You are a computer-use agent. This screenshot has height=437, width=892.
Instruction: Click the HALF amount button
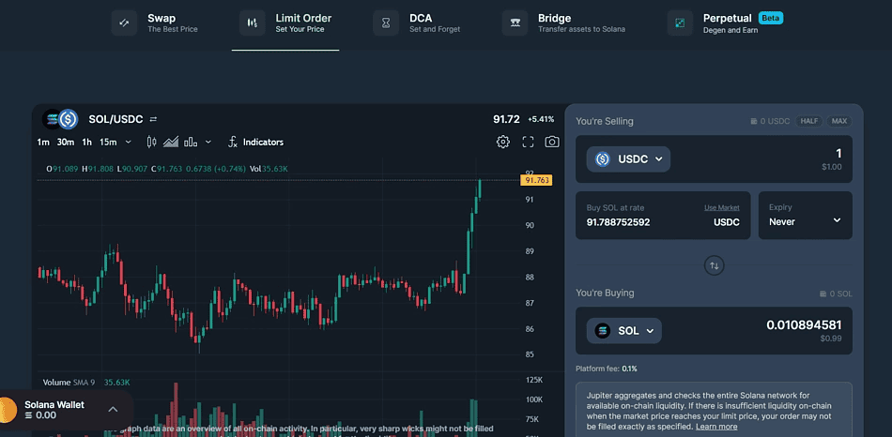pyautogui.click(x=809, y=121)
